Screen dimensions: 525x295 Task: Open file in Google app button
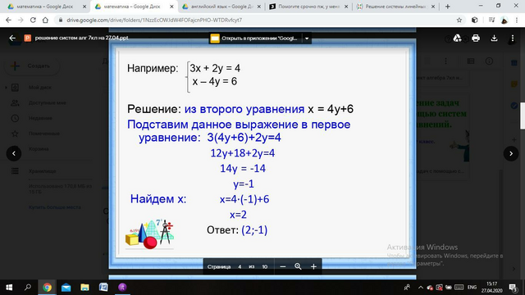[x=255, y=39]
